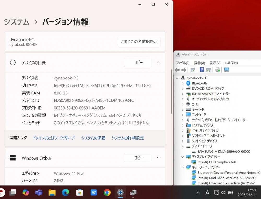261x199 pixels.
Task: Click Forward arrow in Device Manager toolbar
Action: click(184, 70)
